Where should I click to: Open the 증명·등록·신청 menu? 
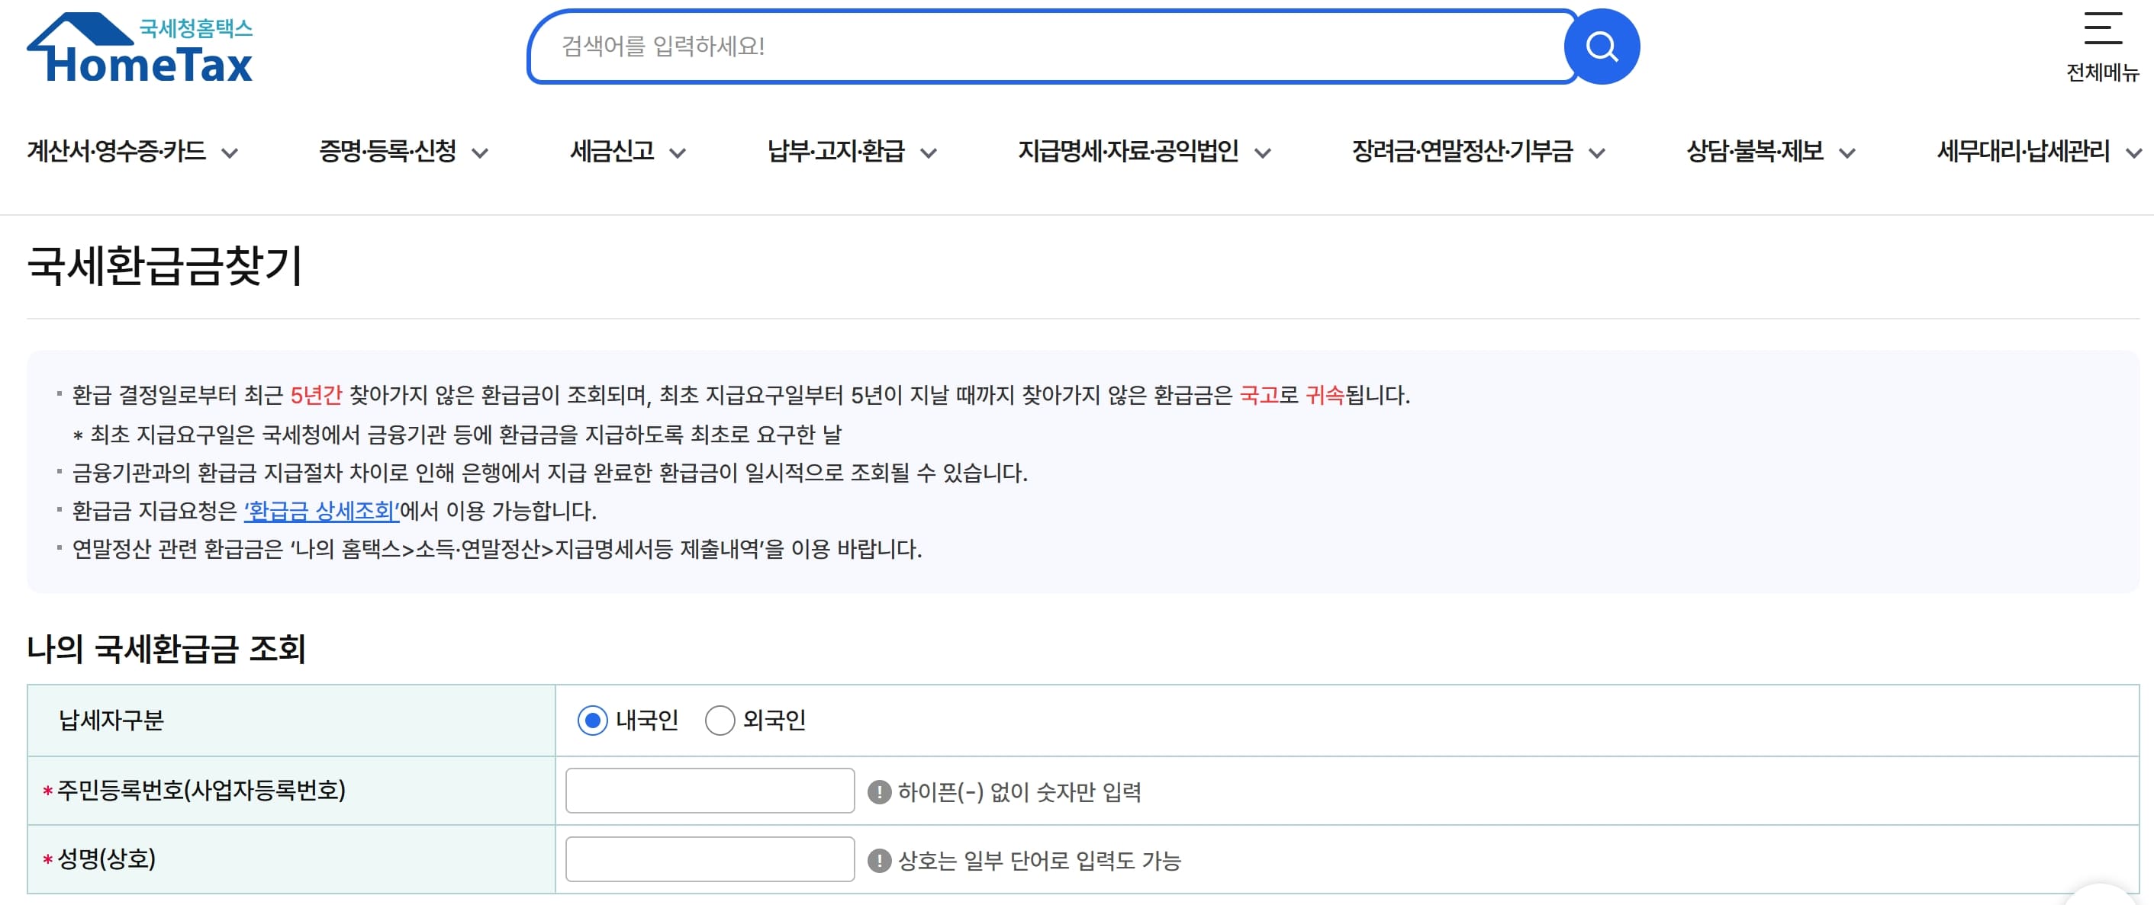point(387,151)
